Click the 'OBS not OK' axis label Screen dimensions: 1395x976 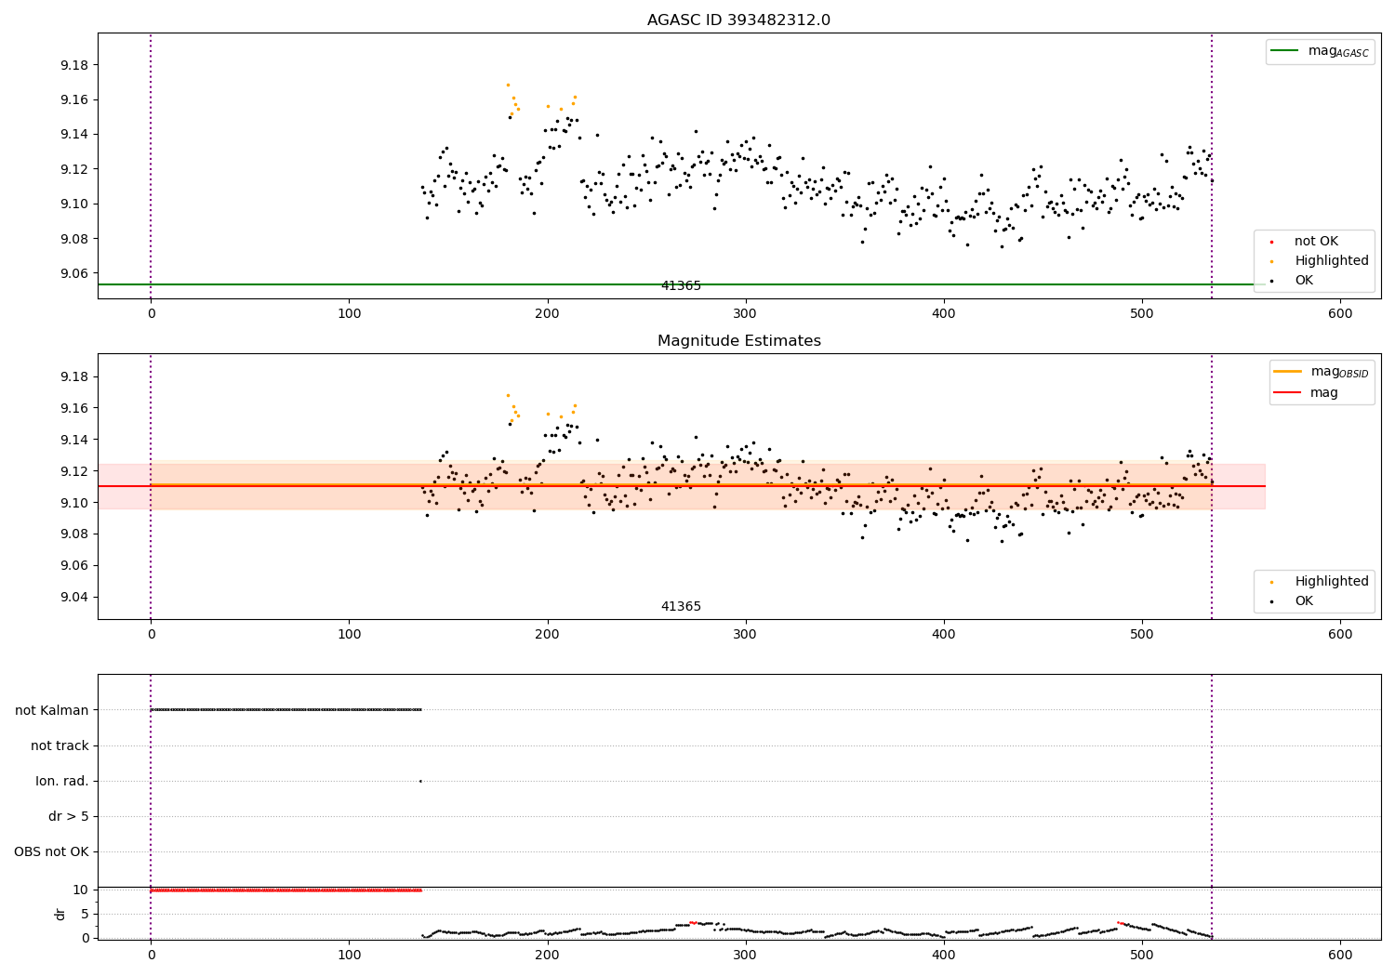tap(51, 852)
